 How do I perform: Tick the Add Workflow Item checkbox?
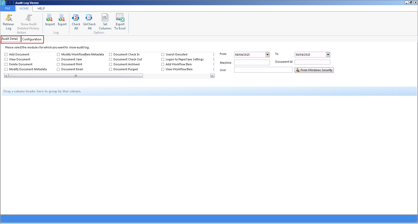point(163,65)
